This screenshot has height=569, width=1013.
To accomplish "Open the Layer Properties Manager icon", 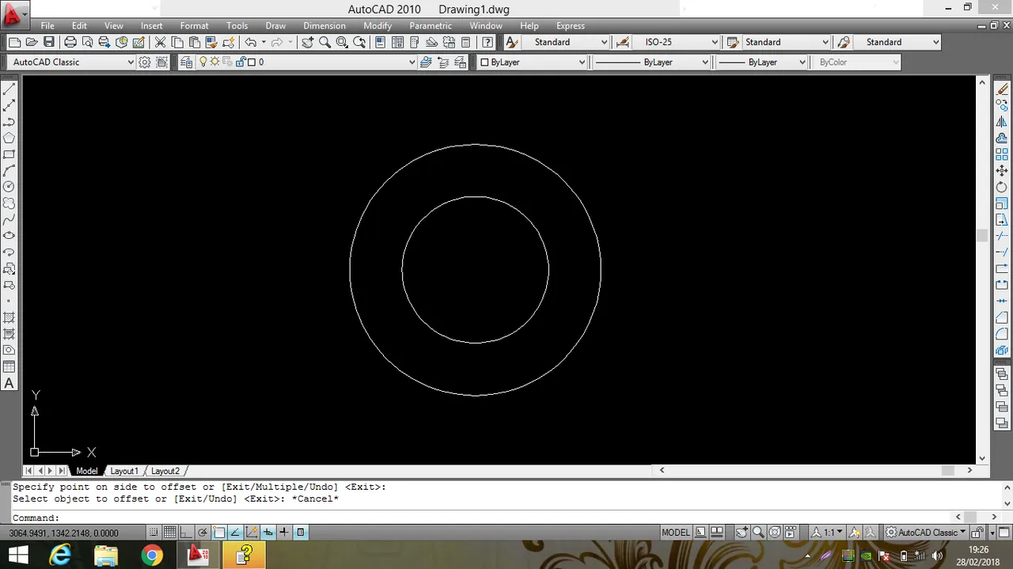I will [x=186, y=62].
